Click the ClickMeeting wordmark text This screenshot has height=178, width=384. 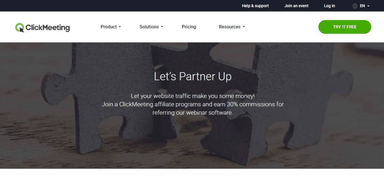click(x=48, y=28)
